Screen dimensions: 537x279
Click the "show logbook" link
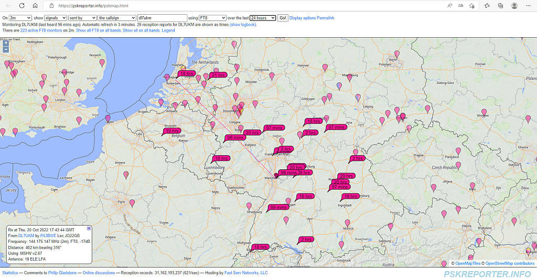243,24
